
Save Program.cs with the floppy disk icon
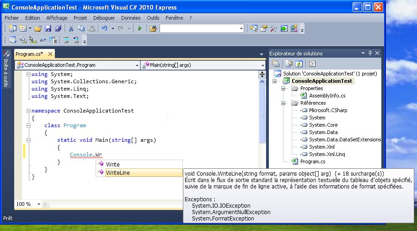click(x=48, y=28)
